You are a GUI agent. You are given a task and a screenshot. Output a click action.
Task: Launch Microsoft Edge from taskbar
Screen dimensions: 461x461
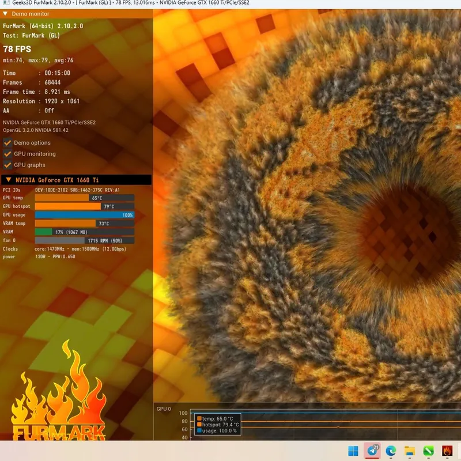click(x=391, y=451)
